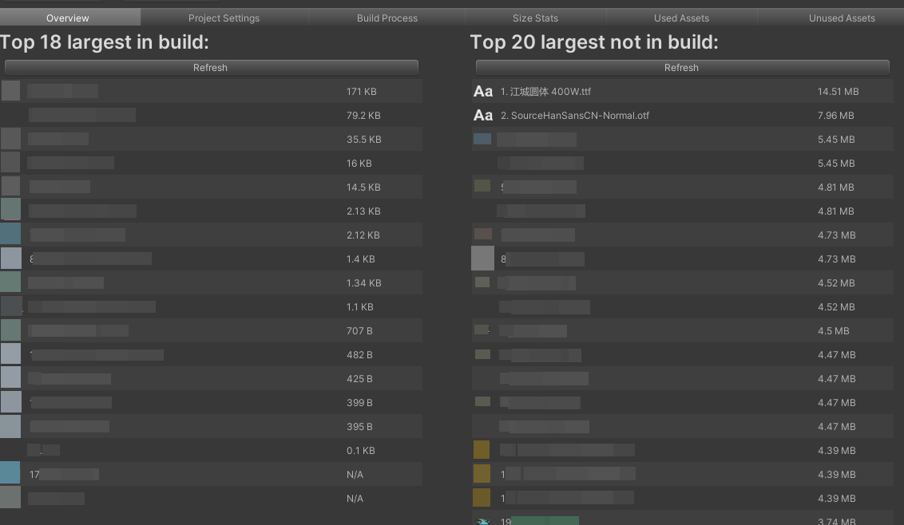904x525 pixels.
Task: Click the asset thumbnail in the 707 B row
Action: click(x=10, y=330)
